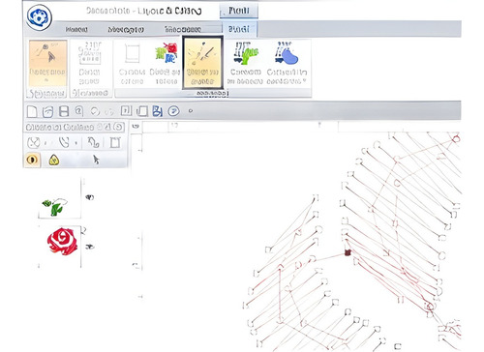Expand the arrow beside the phone-shaped tool
The image size is (484, 352).
pos(76,142)
